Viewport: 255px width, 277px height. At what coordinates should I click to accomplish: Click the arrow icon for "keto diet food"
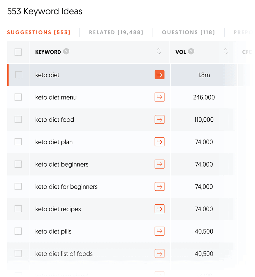pos(159,119)
